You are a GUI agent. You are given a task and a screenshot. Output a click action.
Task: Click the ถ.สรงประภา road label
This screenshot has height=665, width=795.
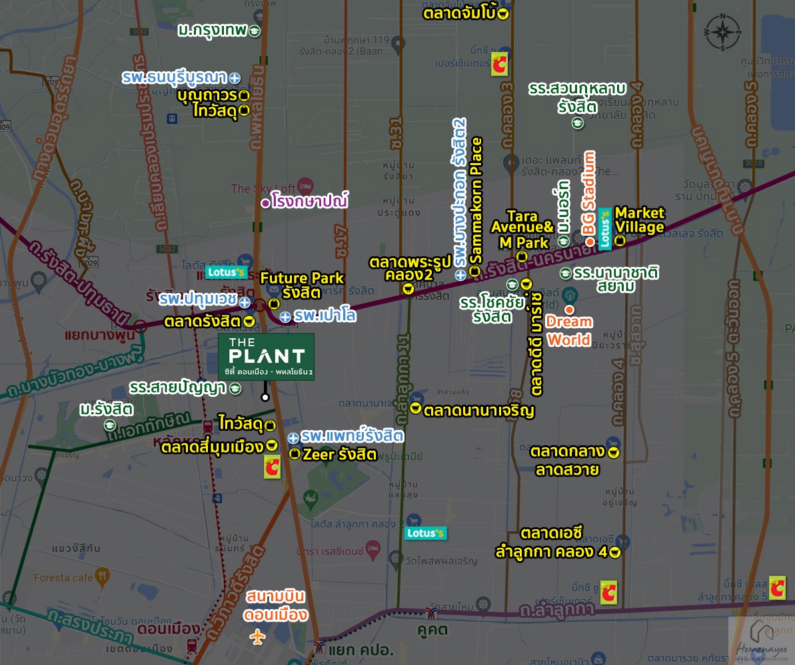click(90, 626)
